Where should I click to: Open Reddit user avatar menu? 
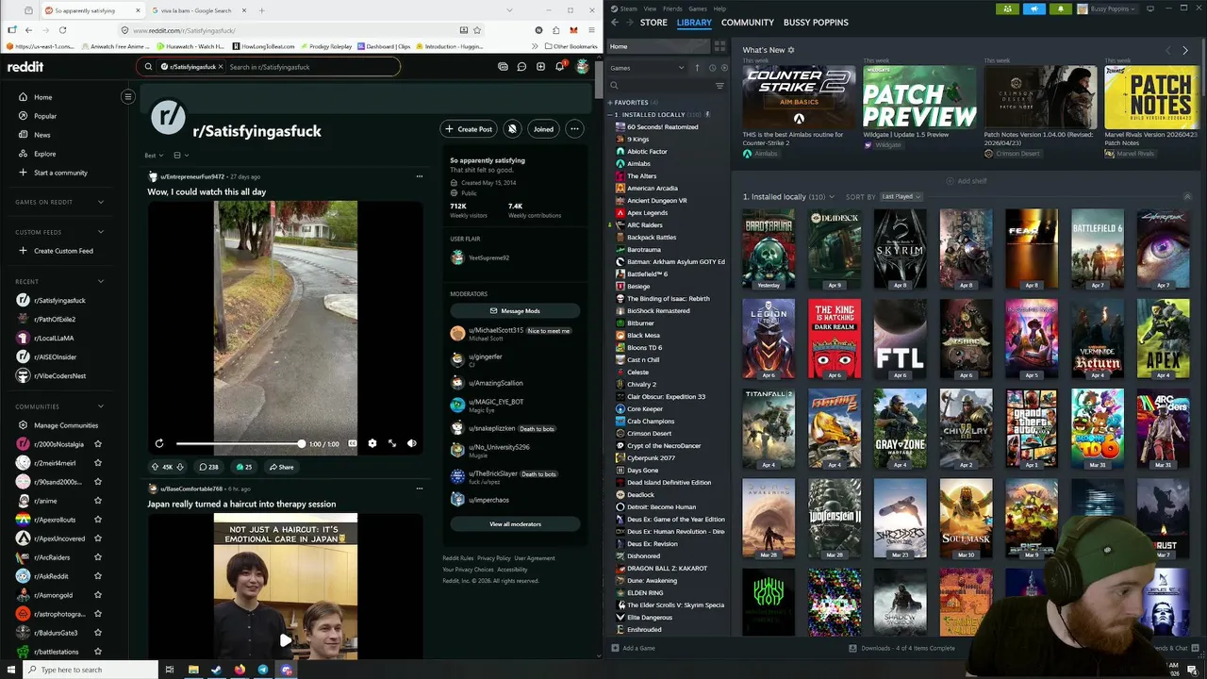tap(583, 67)
